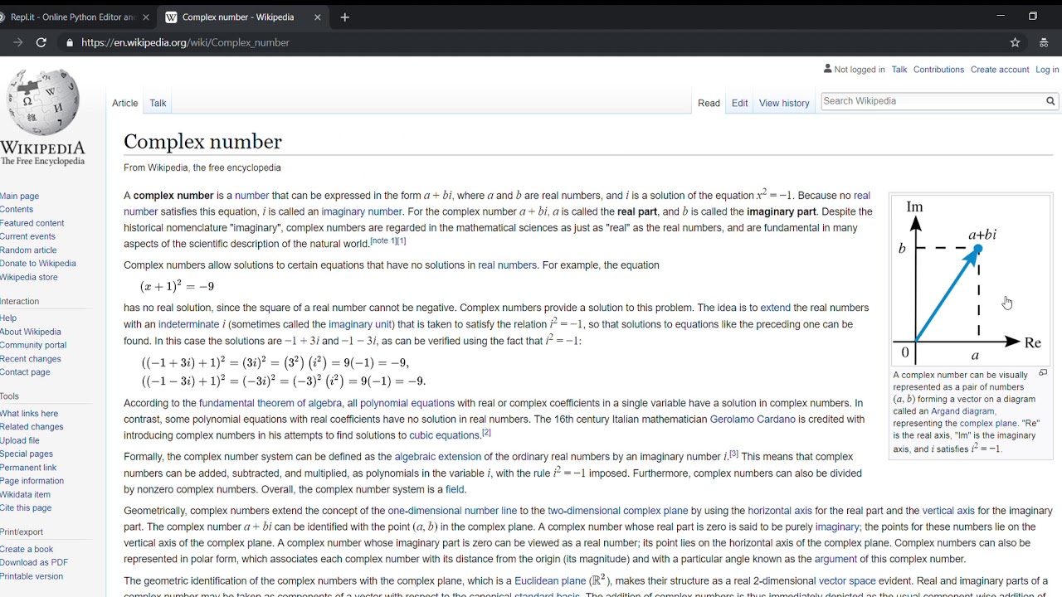Restore down the browser window
This screenshot has width=1062, height=597.
click(x=1033, y=16)
